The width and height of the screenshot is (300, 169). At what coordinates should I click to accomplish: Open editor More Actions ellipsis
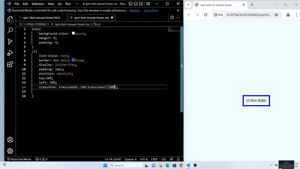point(178,18)
